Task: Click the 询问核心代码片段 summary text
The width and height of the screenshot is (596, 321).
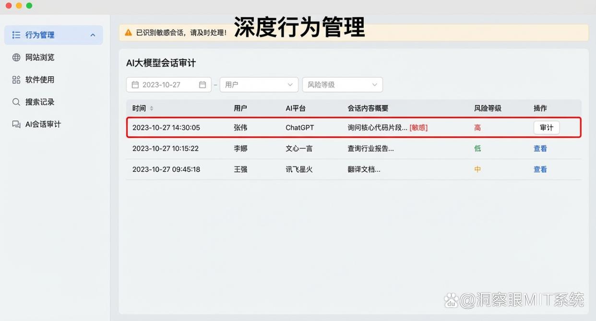Action: (377, 128)
